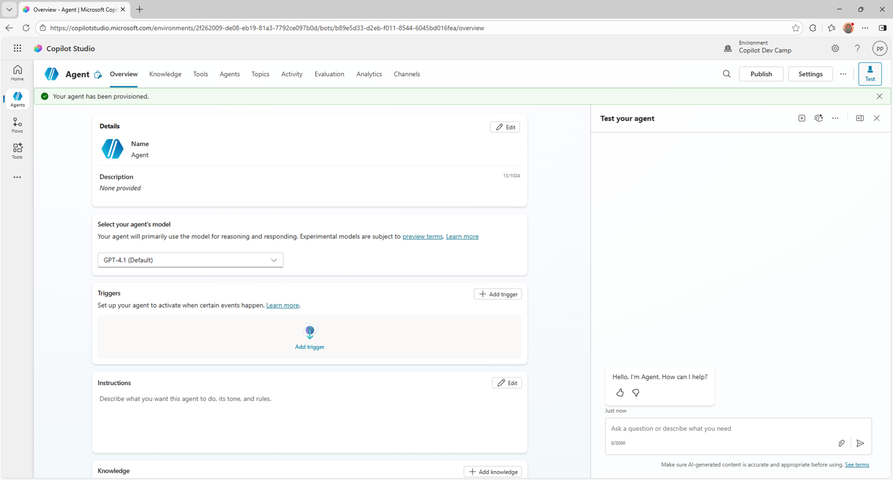Bookmark page with the star icon

coord(795,28)
